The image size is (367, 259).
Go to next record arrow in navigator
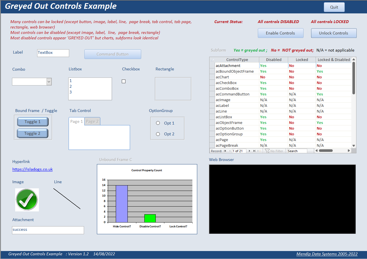pos(250,151)
